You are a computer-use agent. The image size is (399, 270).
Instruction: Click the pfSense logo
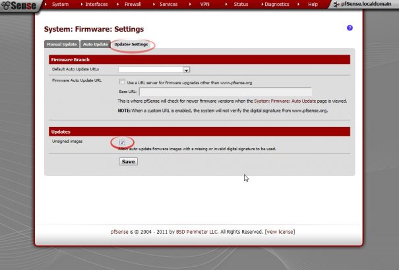pyautogui.click(x=18, y=5)
